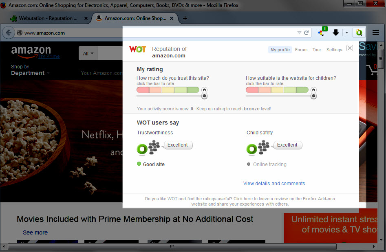Screen dimensions: 386x252
Task: Open My profile in the WOT popup
Action: pyautogui.click(x=280, y=50)
